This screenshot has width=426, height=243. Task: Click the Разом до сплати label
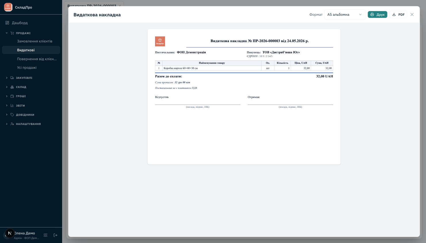click(x=169, y=77)
